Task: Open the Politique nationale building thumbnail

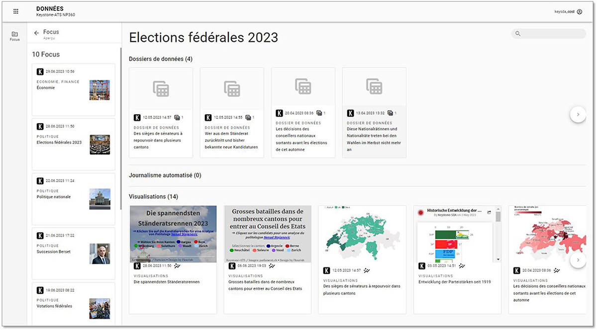Action: coord(99,199)
